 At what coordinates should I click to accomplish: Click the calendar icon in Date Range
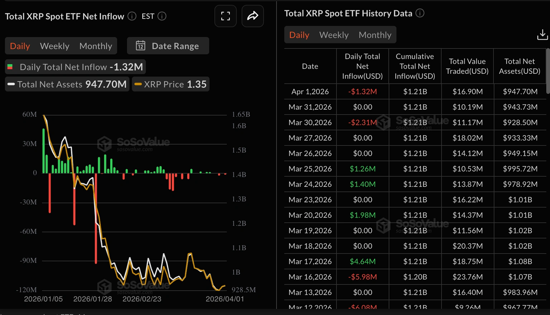(140, 46)
